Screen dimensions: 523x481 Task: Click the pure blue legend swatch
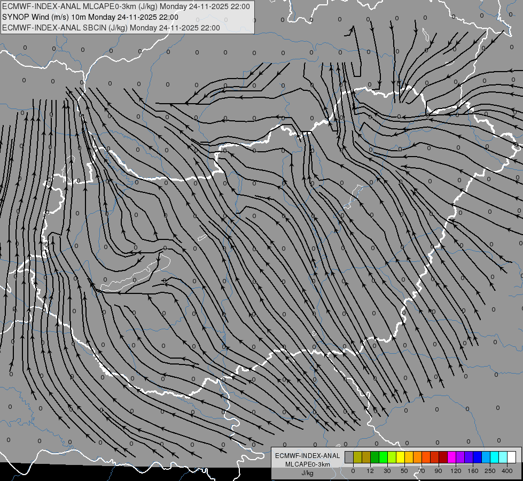pos(478,457)
